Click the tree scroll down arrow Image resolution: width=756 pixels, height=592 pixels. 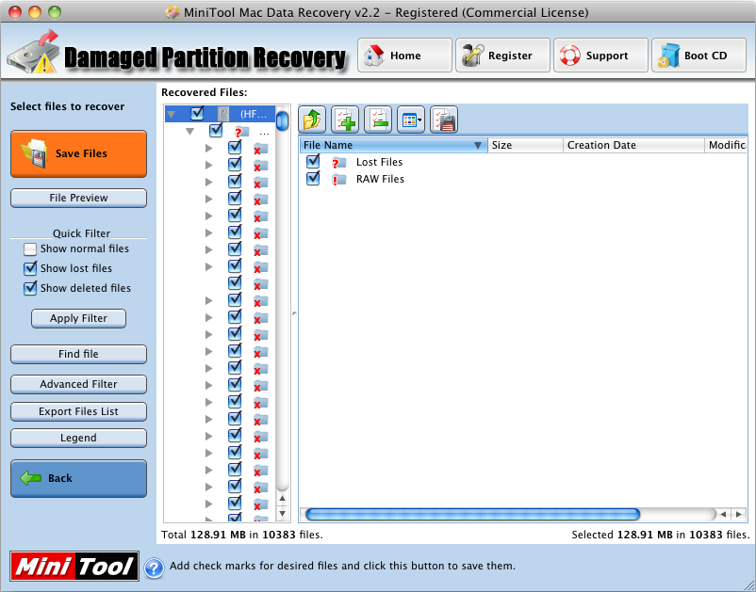pos(283,513)
